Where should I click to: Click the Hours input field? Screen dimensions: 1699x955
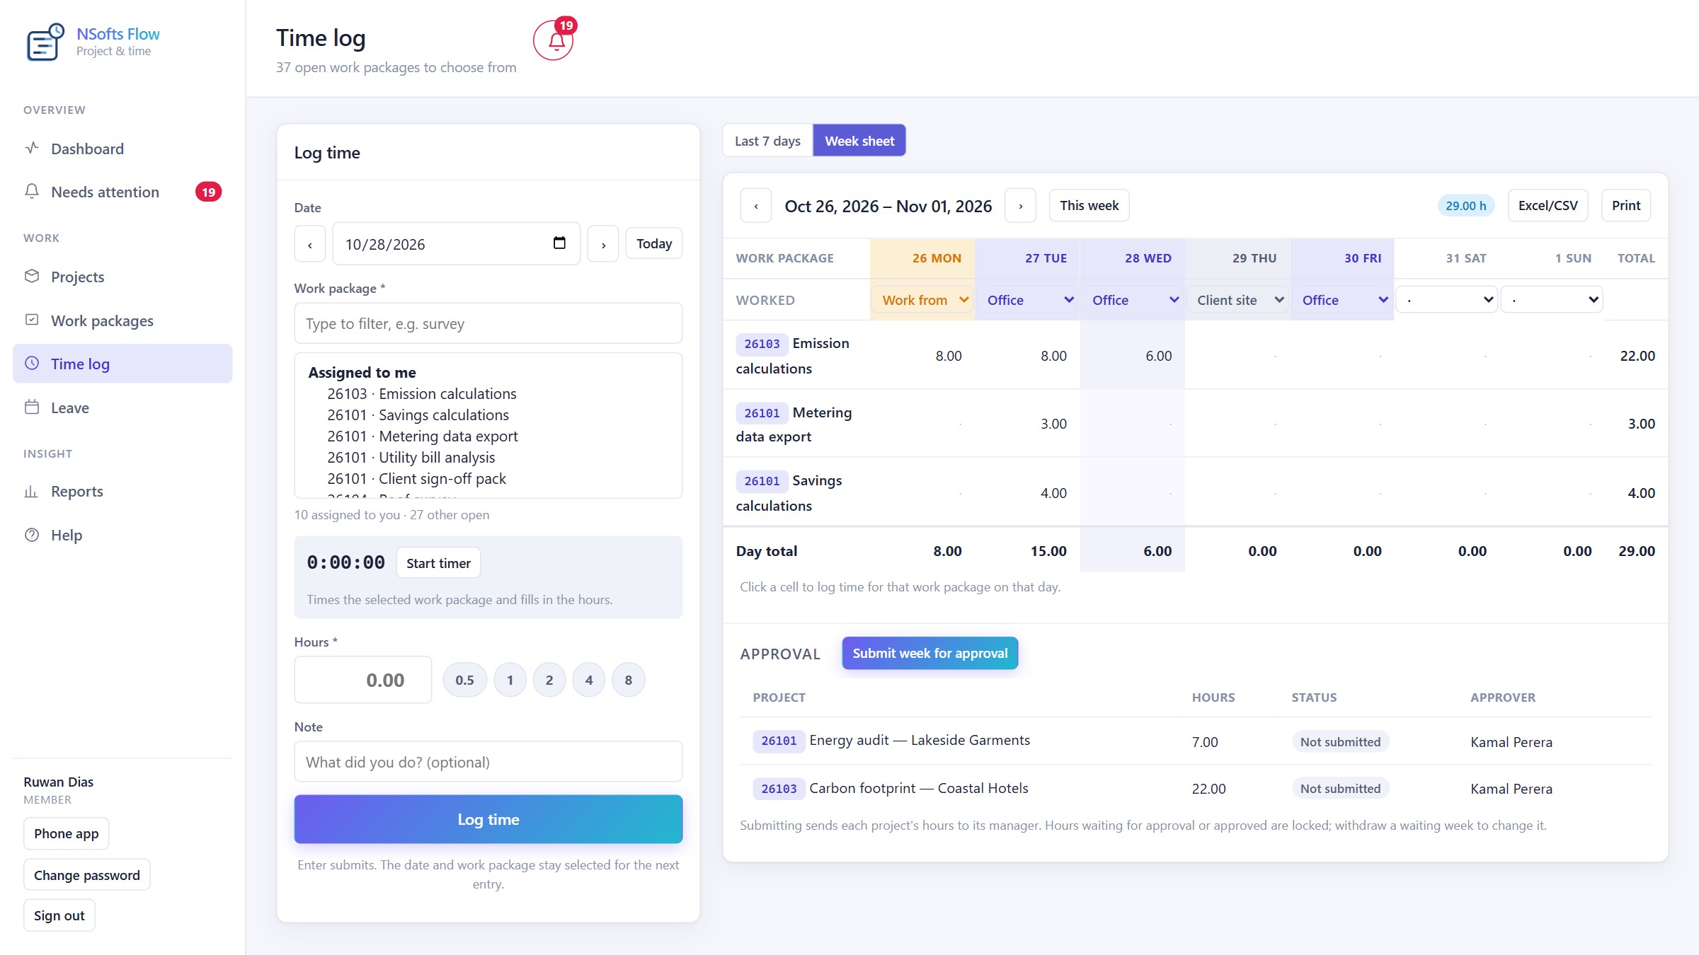click(x=363, y=681)
